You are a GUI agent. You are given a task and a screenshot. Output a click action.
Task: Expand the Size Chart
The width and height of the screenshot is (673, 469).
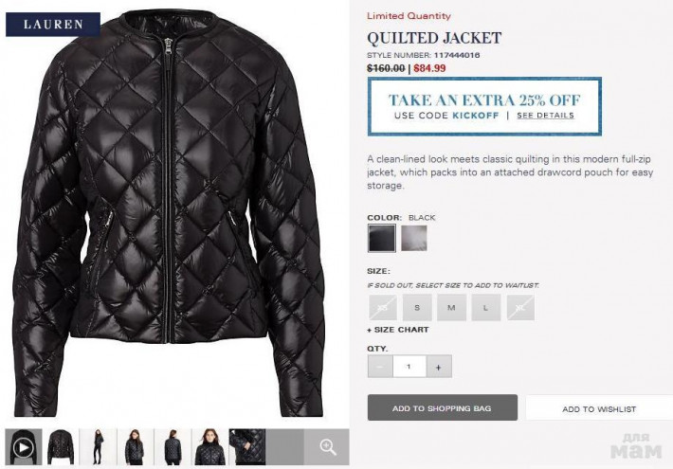pos(398,330)
